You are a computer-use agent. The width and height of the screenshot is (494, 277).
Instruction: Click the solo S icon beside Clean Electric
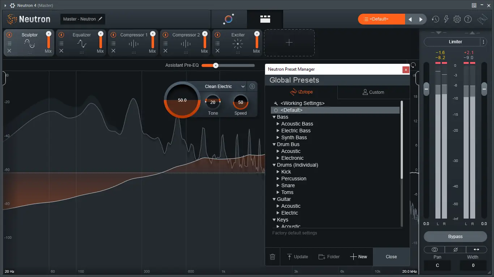252,86
